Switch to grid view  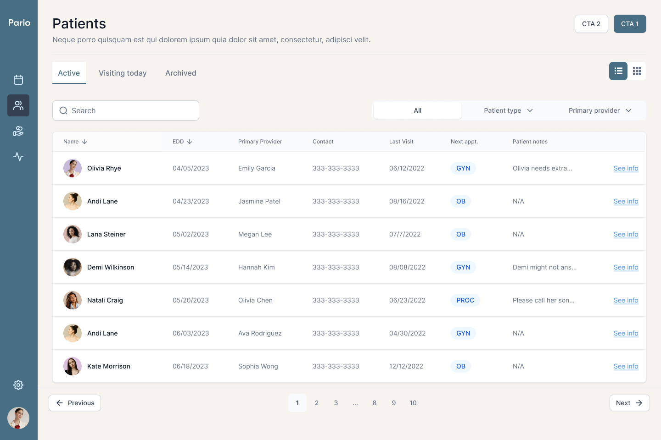[637, 71]
